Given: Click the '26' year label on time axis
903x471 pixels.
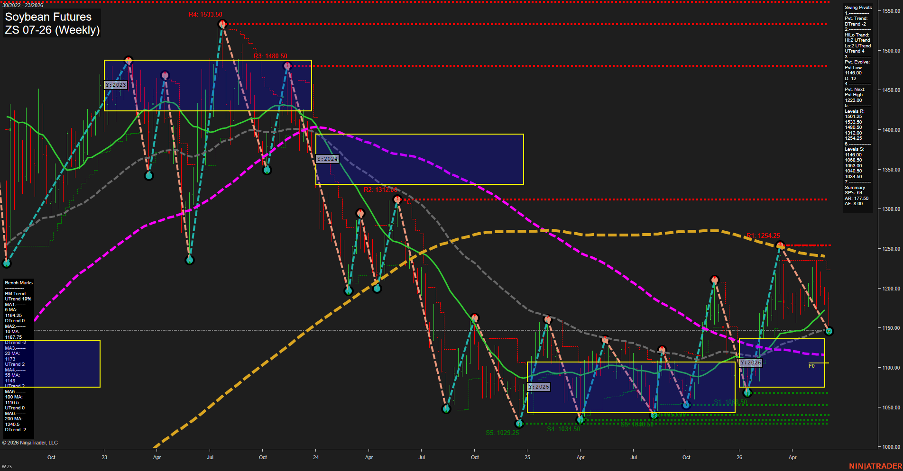Looking at the screenshot, I should coord(739,457).
